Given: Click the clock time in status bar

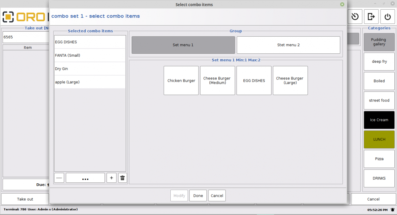Looking at the screenshot, I should coord(377,210).
